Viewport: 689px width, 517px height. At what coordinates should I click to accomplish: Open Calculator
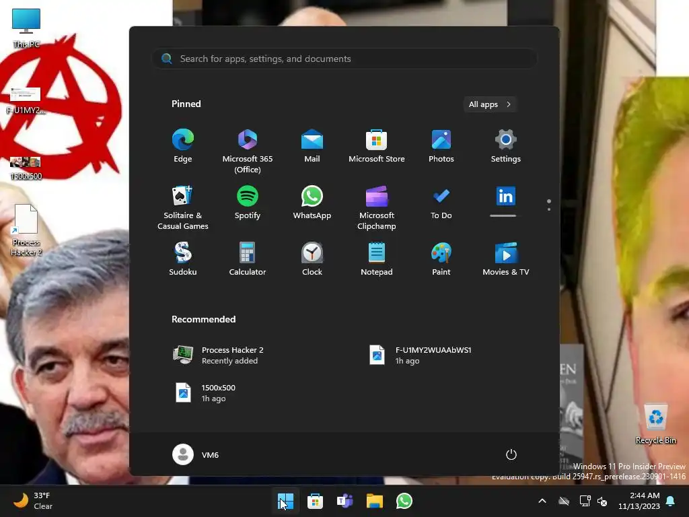pyautogui.click(x=248, y=259)
